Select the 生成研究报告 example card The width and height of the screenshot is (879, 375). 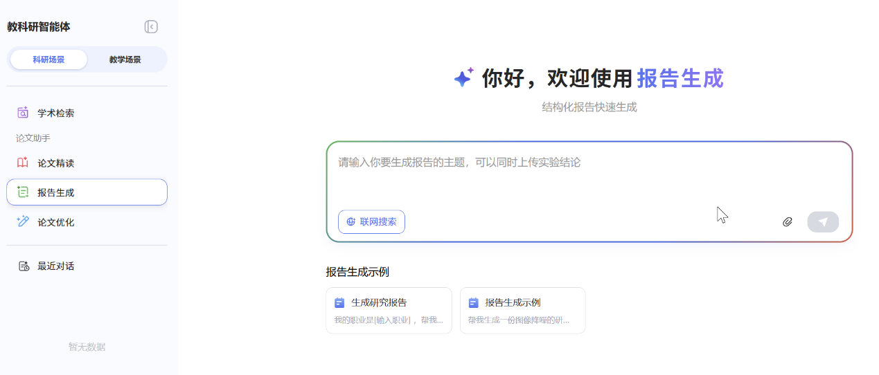click(x=389, y=311)
